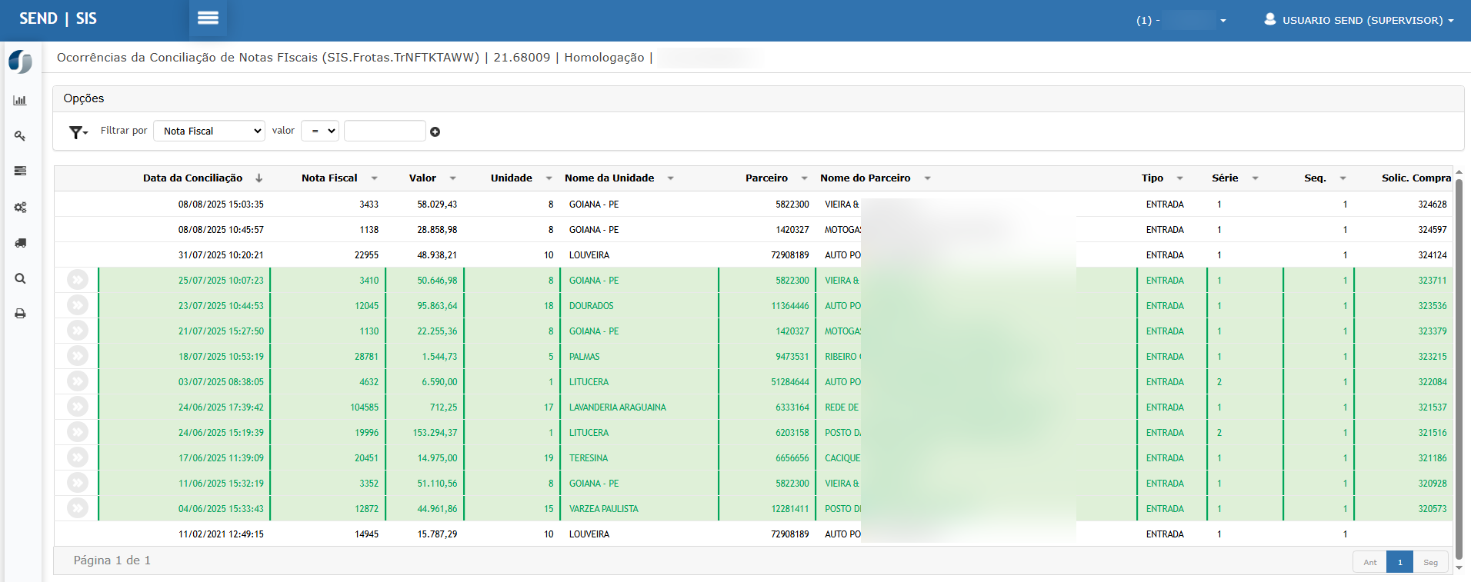
Task: Add filter with the plus circle icon
Action: (x=435, y=132)
